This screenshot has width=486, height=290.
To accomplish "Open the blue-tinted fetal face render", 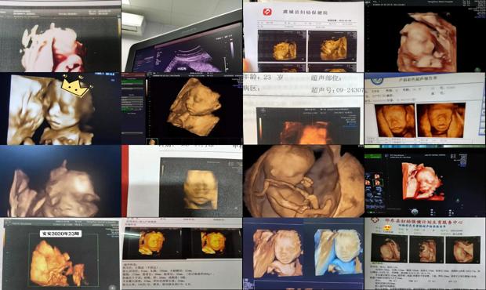I will [x=339, y=252].
